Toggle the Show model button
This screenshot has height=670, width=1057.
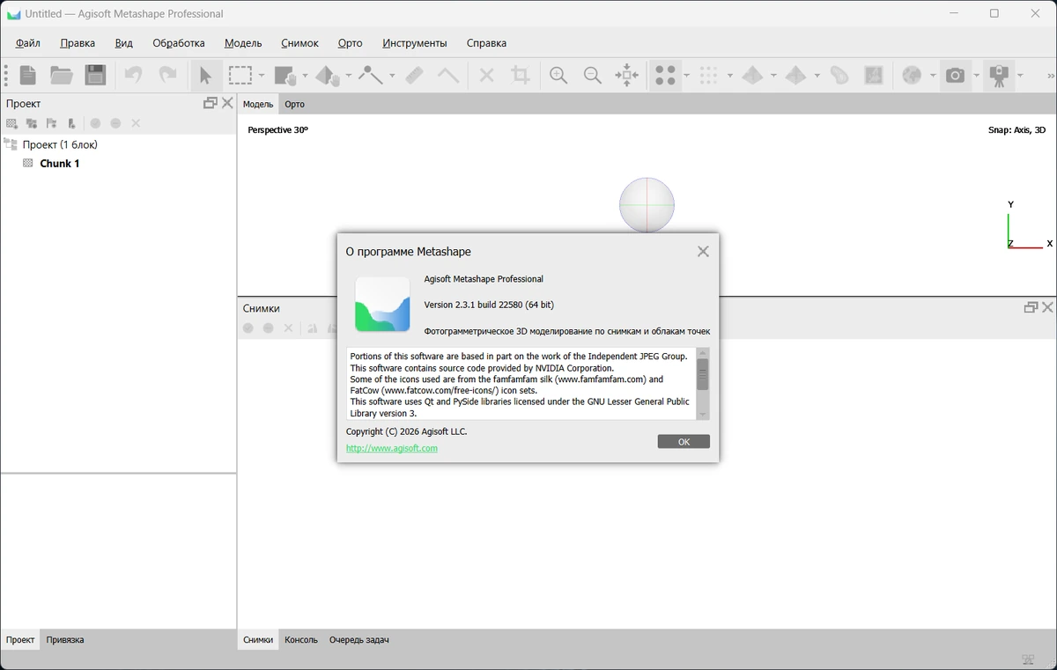752,76
